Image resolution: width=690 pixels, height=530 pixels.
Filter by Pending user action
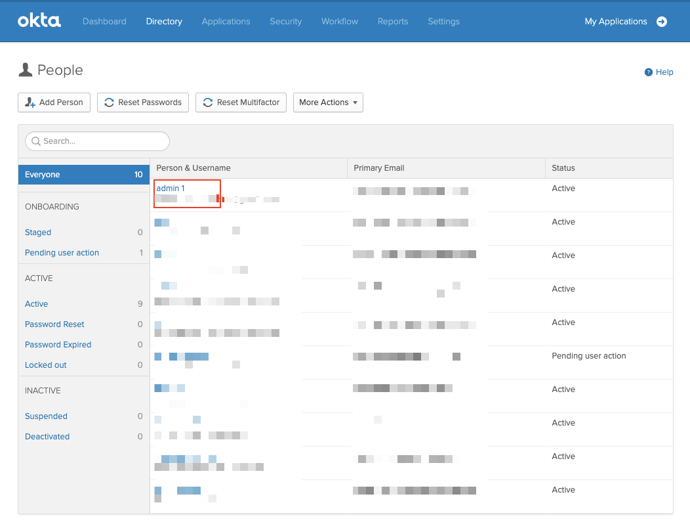[x=62, y=253]
